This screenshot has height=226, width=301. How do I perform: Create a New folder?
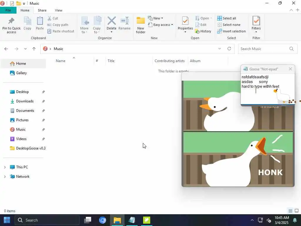click(x=141, y=25)
